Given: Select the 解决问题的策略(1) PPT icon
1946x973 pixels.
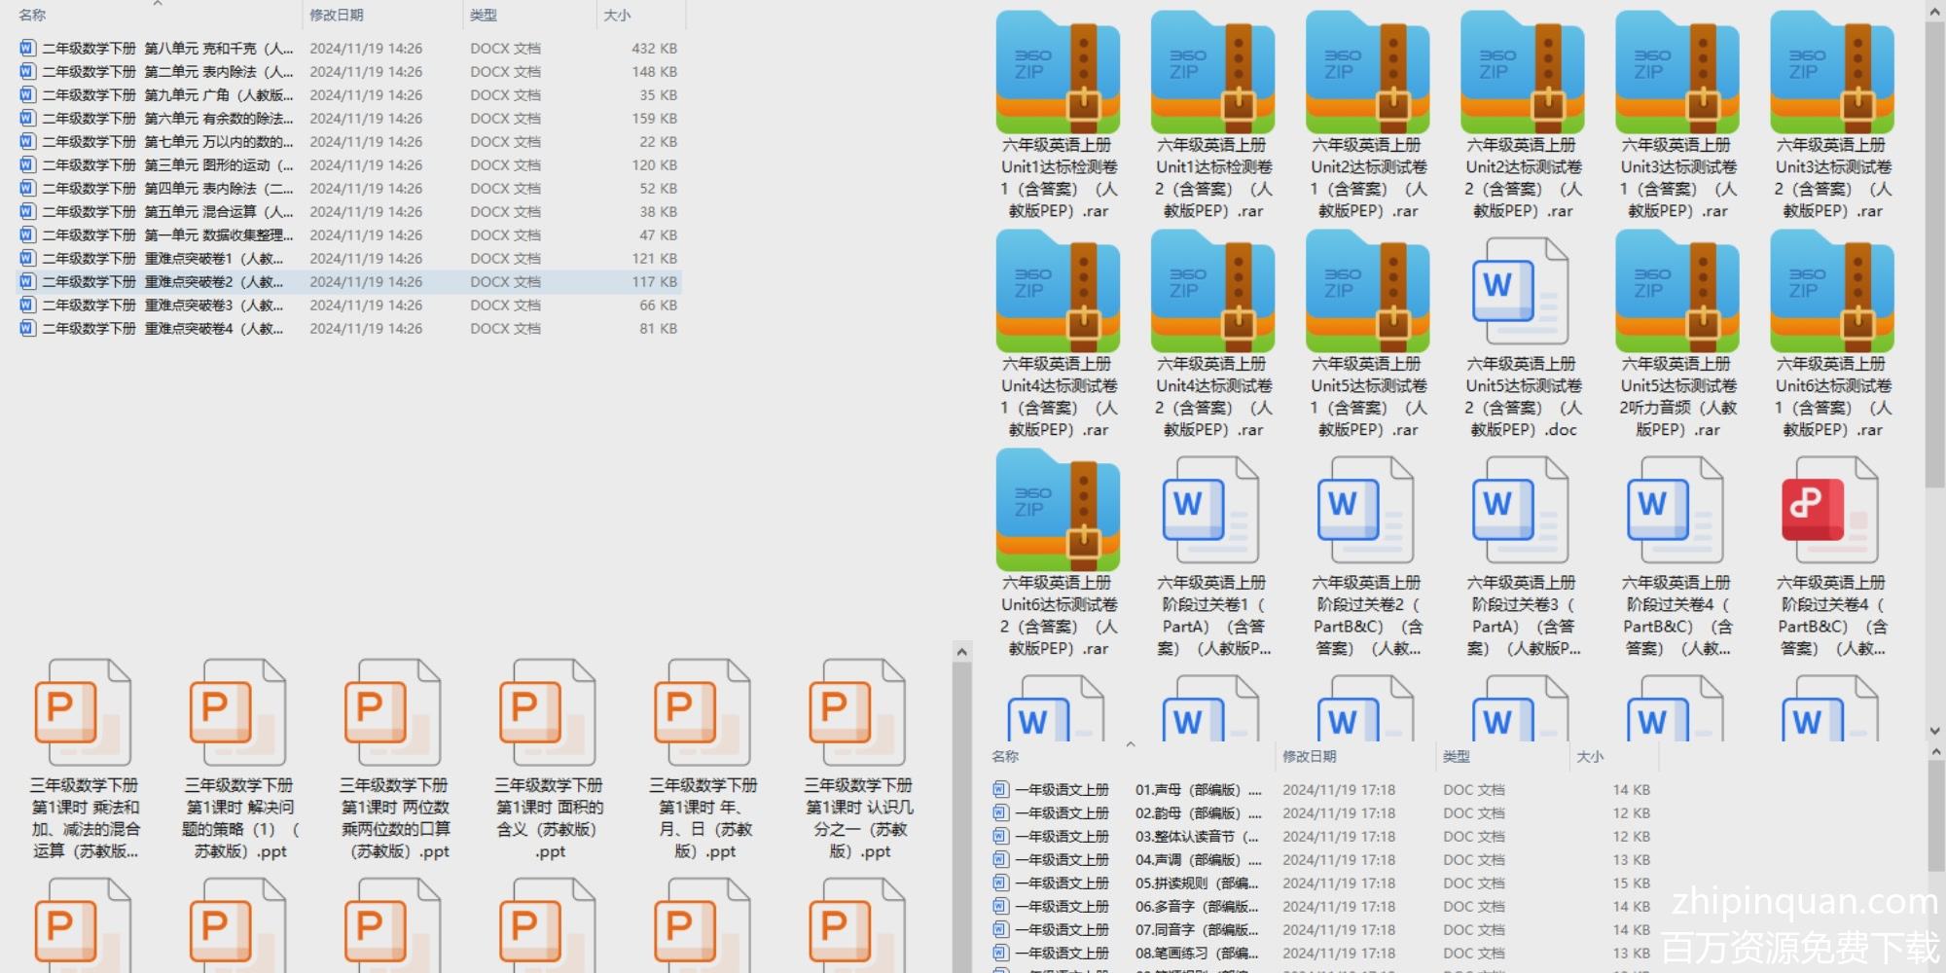Looking at the screenshot, I should click(237, 713).
